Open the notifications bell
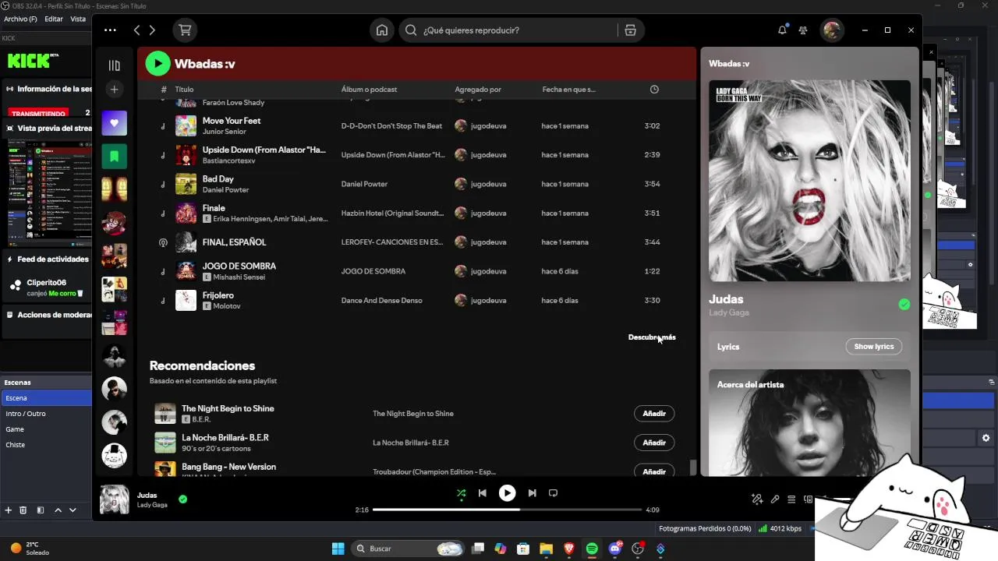The image size is (998, 561). pos(782,30)
